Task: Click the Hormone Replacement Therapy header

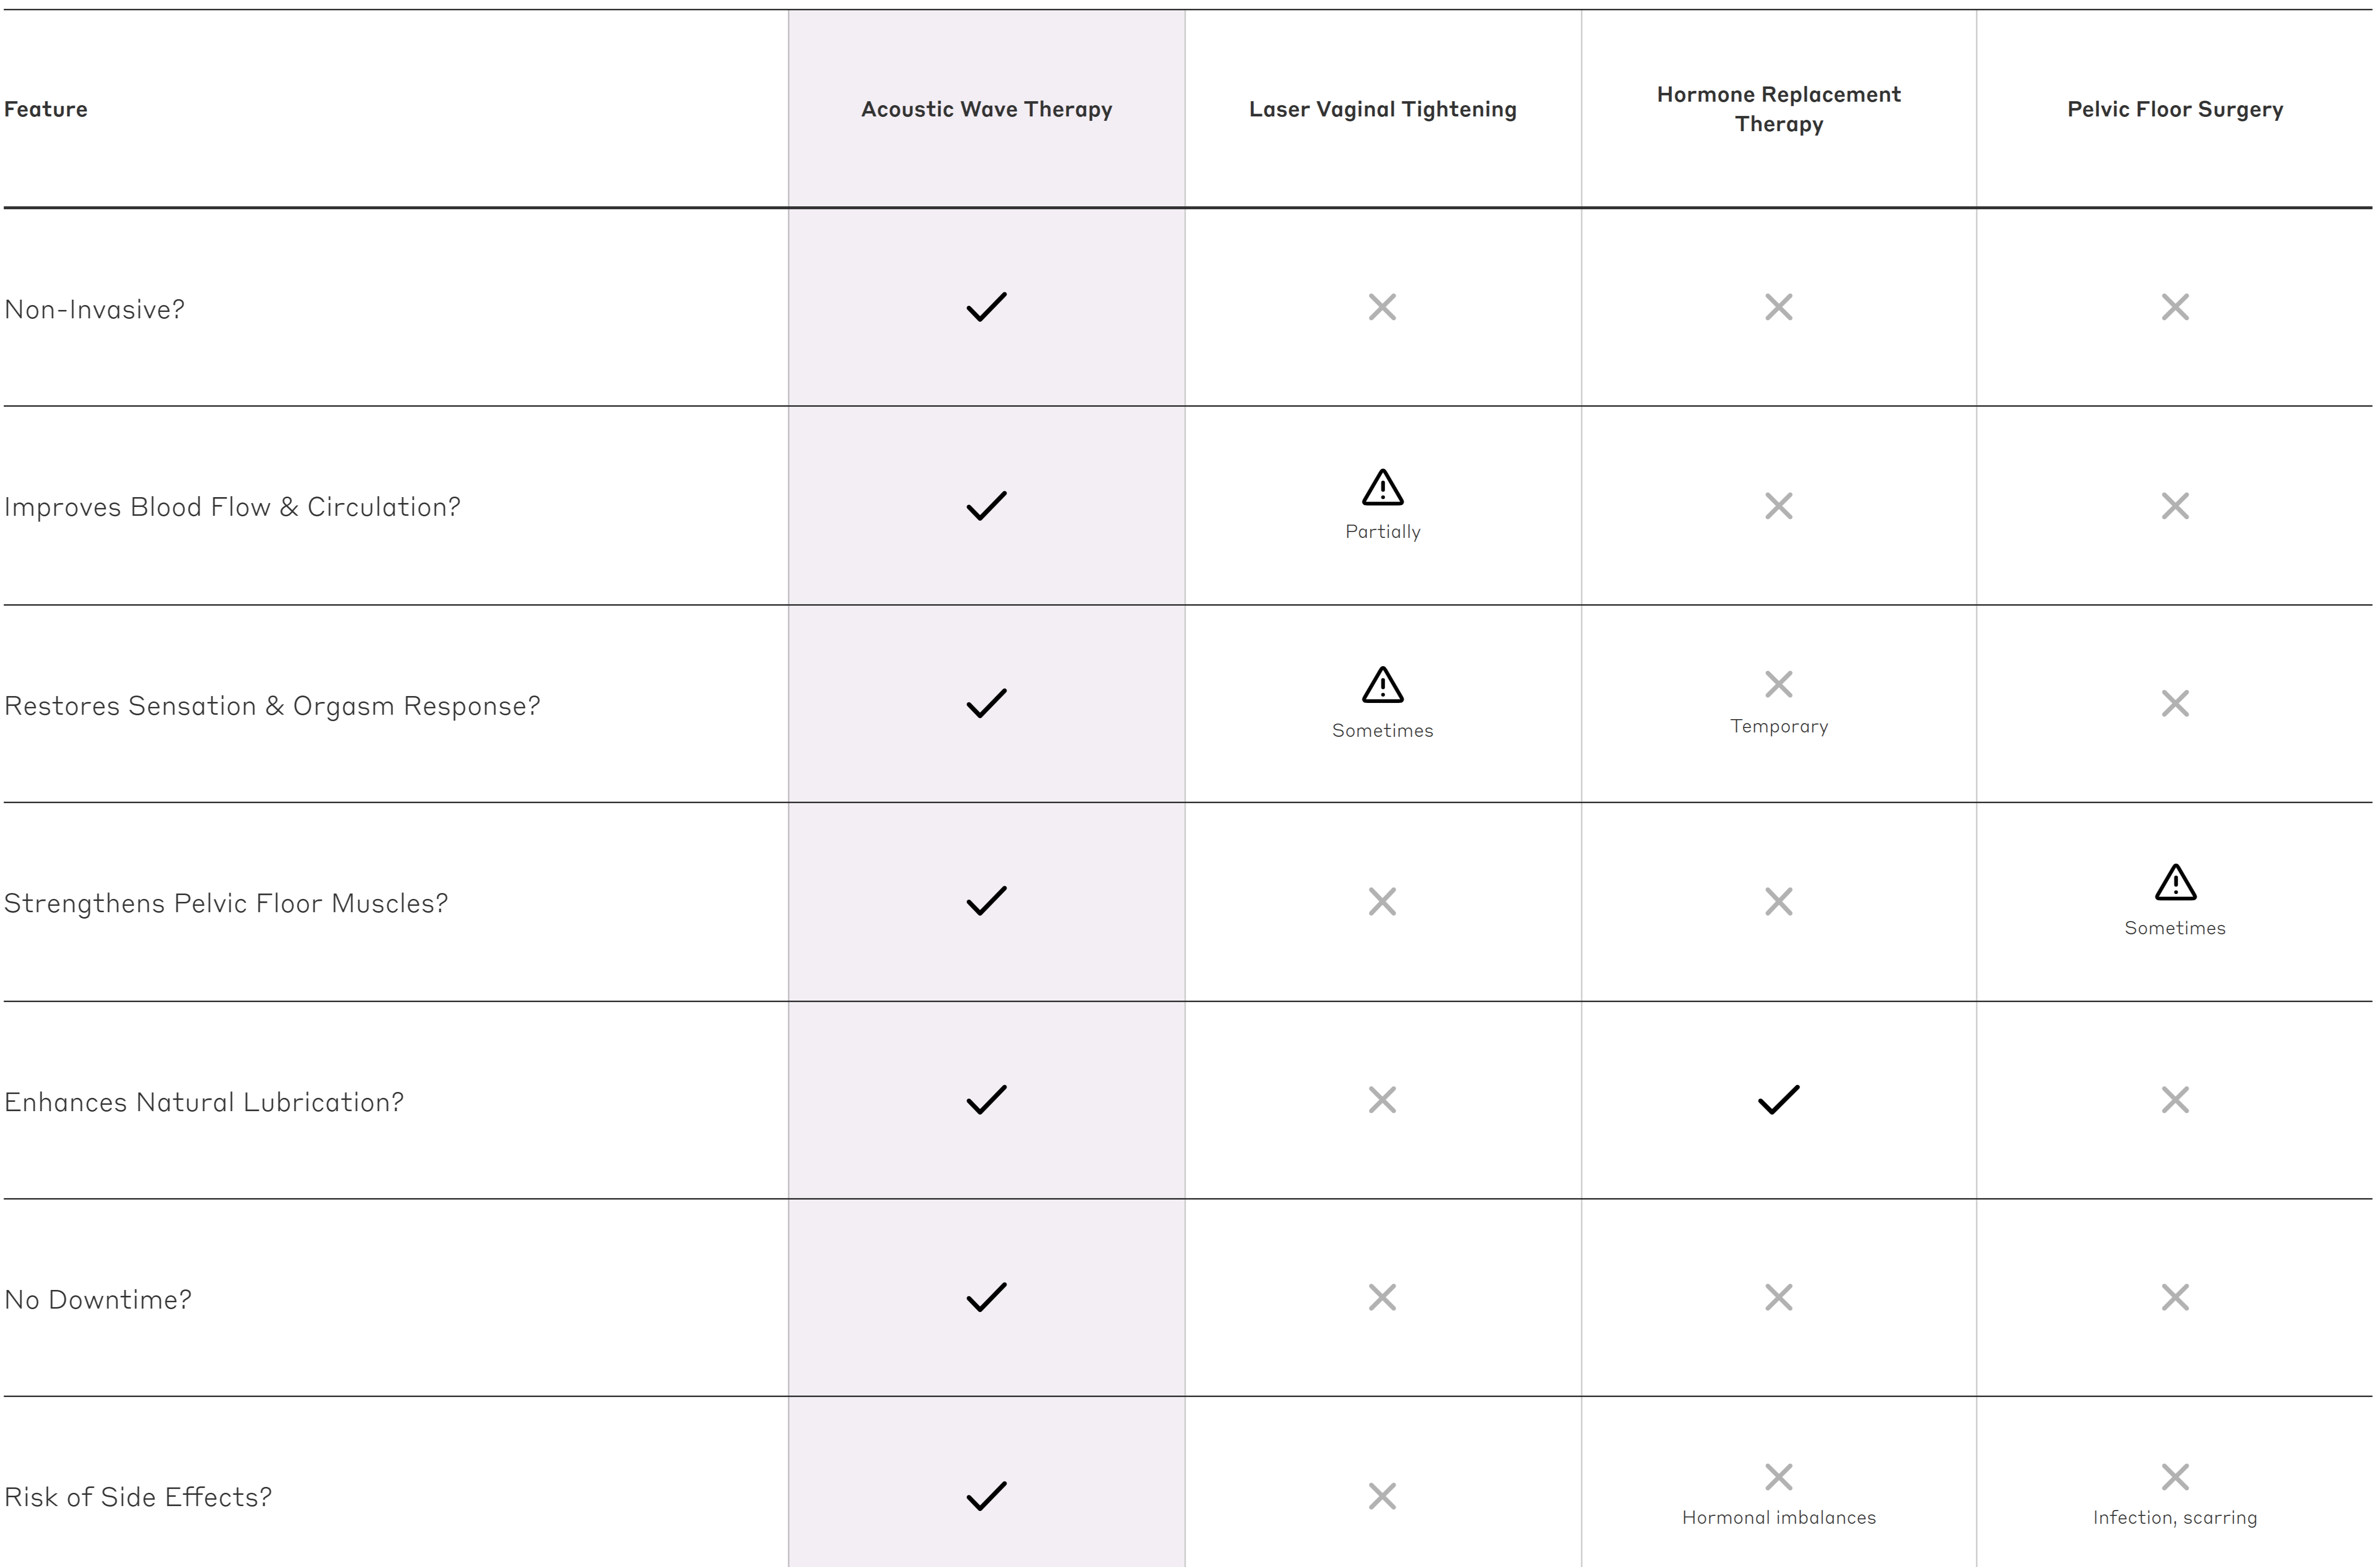Action: pos(1778,109)
